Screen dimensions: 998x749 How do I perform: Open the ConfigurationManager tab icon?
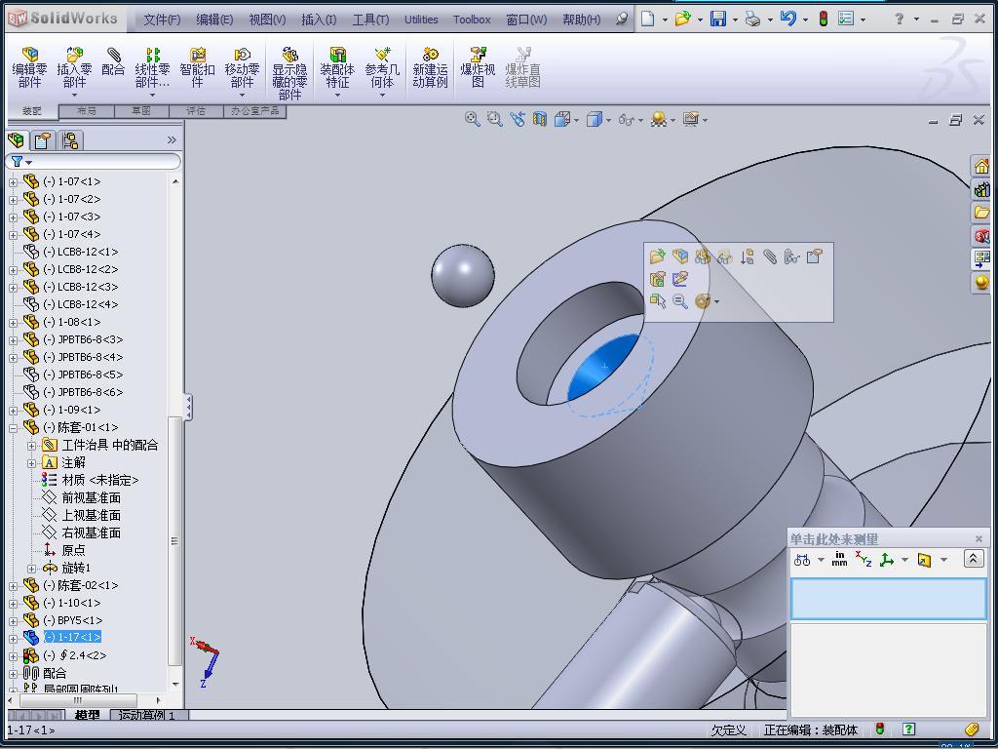pos(70,140)
